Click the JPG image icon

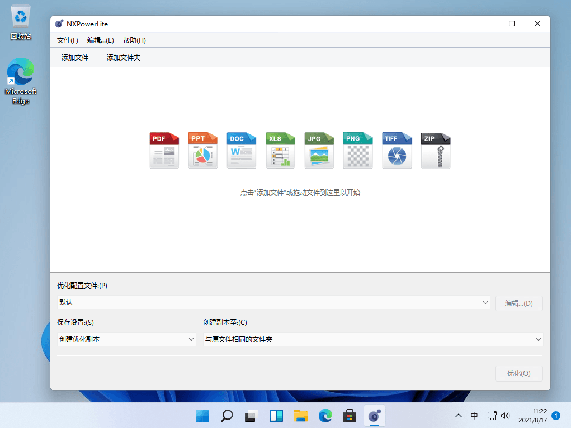pos(319,150)
